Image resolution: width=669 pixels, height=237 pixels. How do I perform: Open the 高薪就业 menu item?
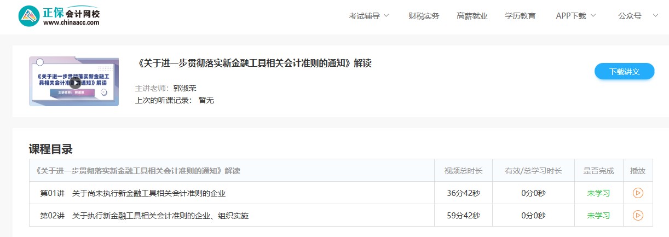(472, 16)
